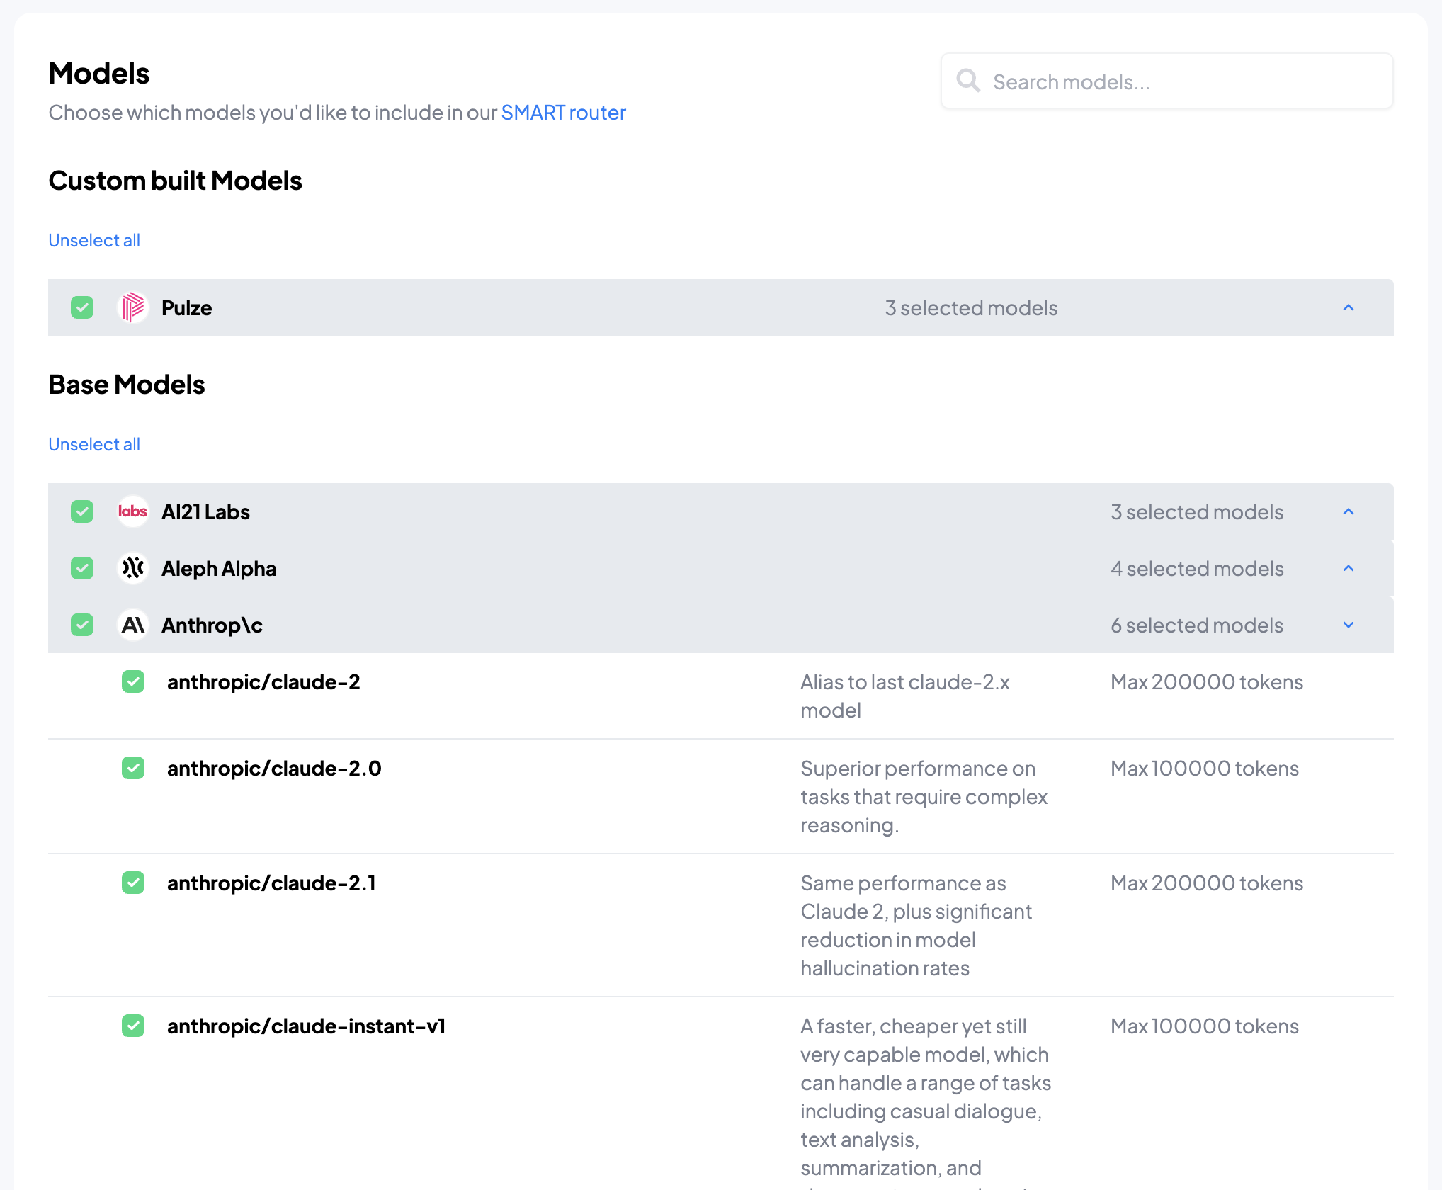Uncheck anthropic/claude-2 model checkbox
1442x1190 pixels.
point(133,681)
